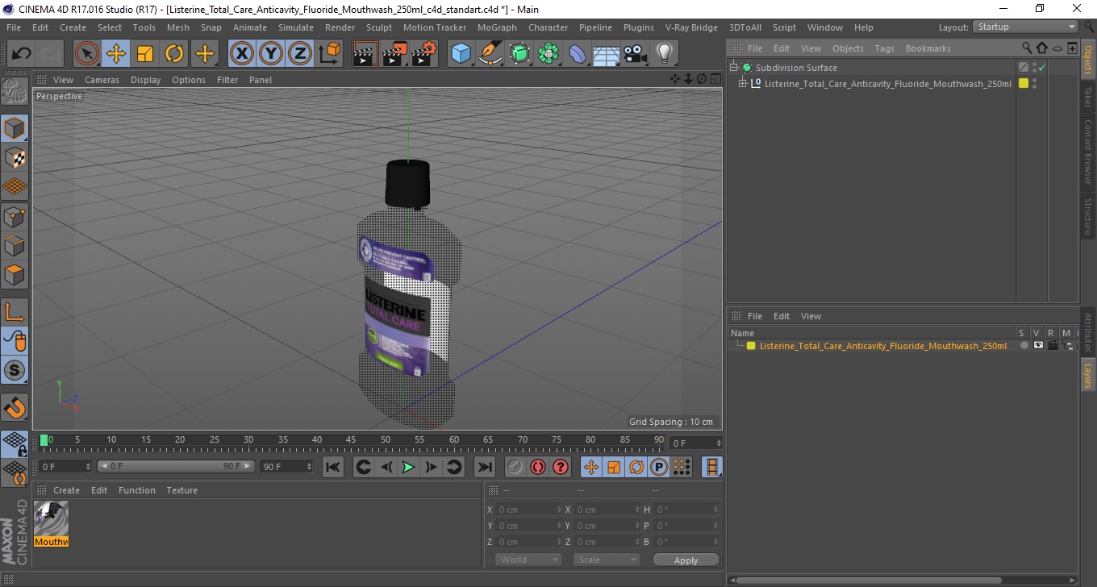Activate the Scale tool

(x=145, y=54)
